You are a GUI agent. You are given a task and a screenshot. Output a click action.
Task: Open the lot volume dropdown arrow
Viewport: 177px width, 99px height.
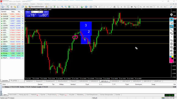32,12
